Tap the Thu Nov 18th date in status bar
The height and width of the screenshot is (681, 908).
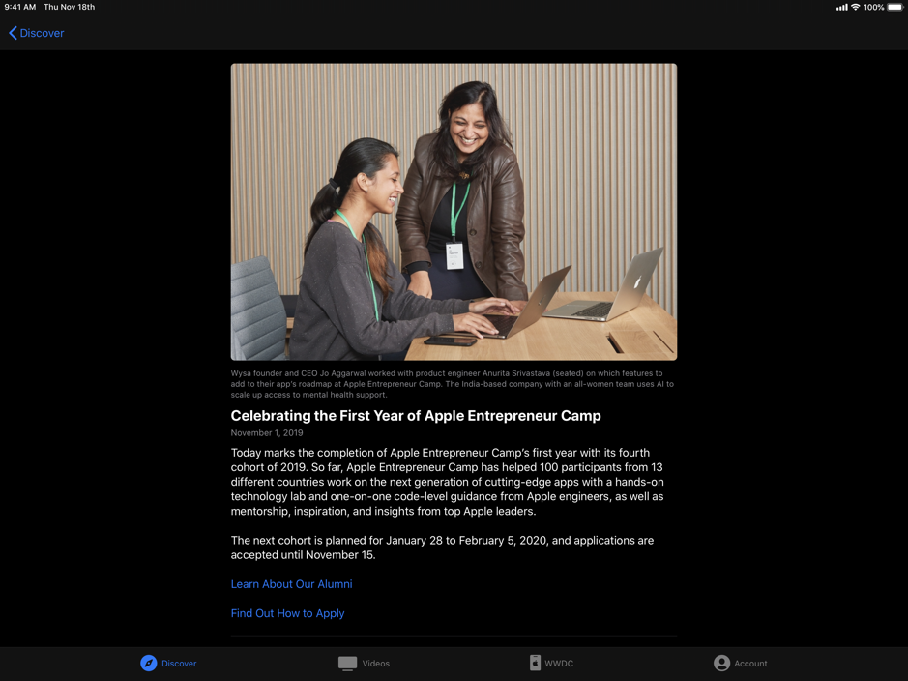click(x=69, y=7)
